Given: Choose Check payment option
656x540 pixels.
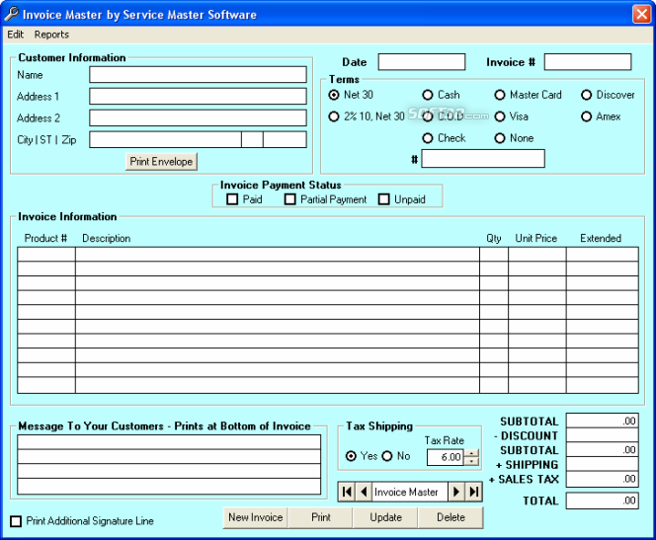Looking at the screenshot, I should [444, 138].
